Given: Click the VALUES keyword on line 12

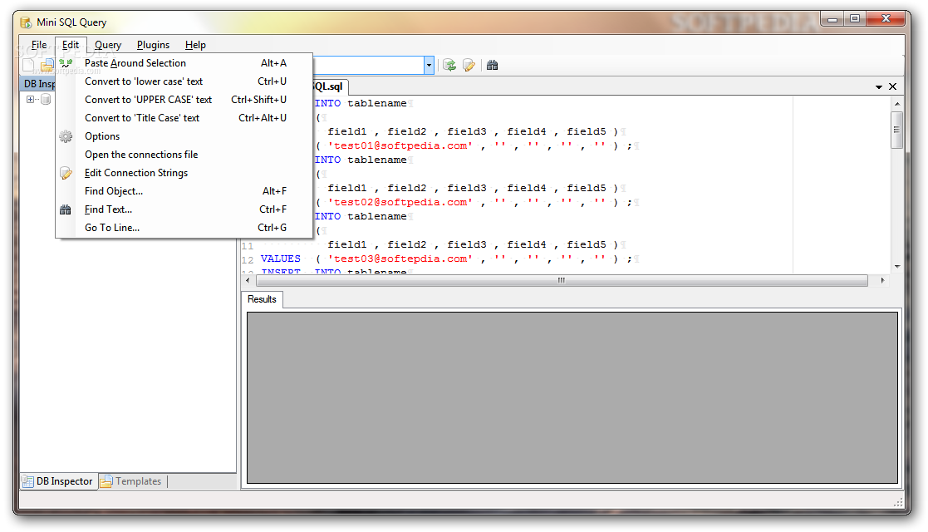Looking at the screenshot, I should [x=281, y=259].
